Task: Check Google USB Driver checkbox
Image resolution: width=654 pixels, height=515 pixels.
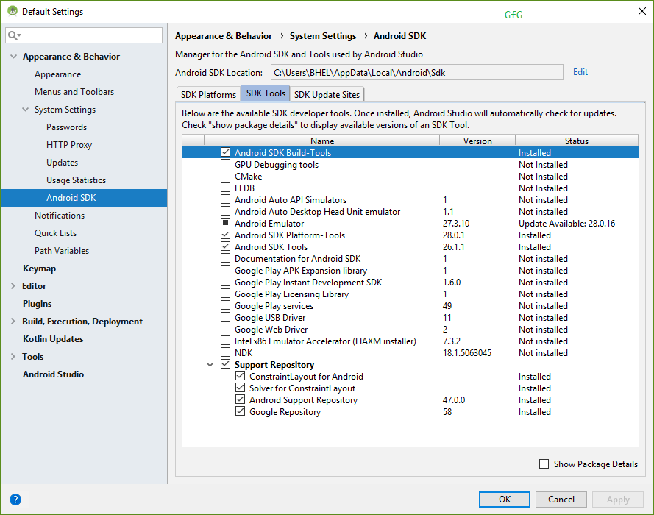Action: (225, 317)
